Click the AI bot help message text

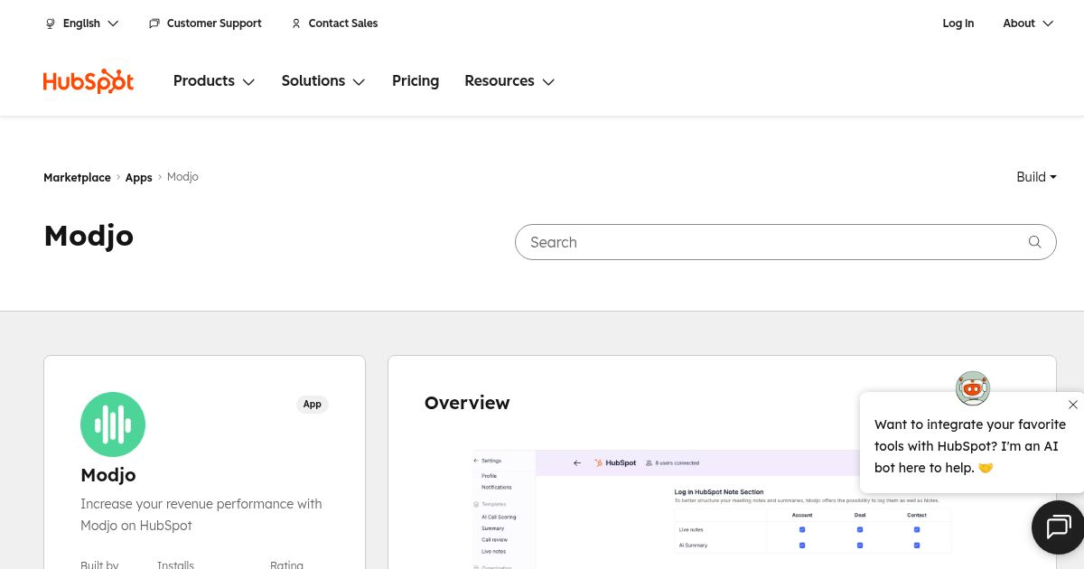970,446
